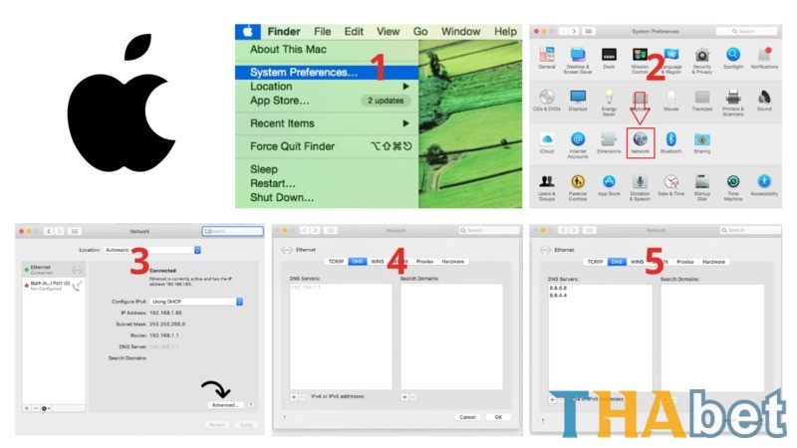
Task: Select the TCP/IP tab in sheet with Cancel button
Action: pyautogui.click(x=336, y=262)
